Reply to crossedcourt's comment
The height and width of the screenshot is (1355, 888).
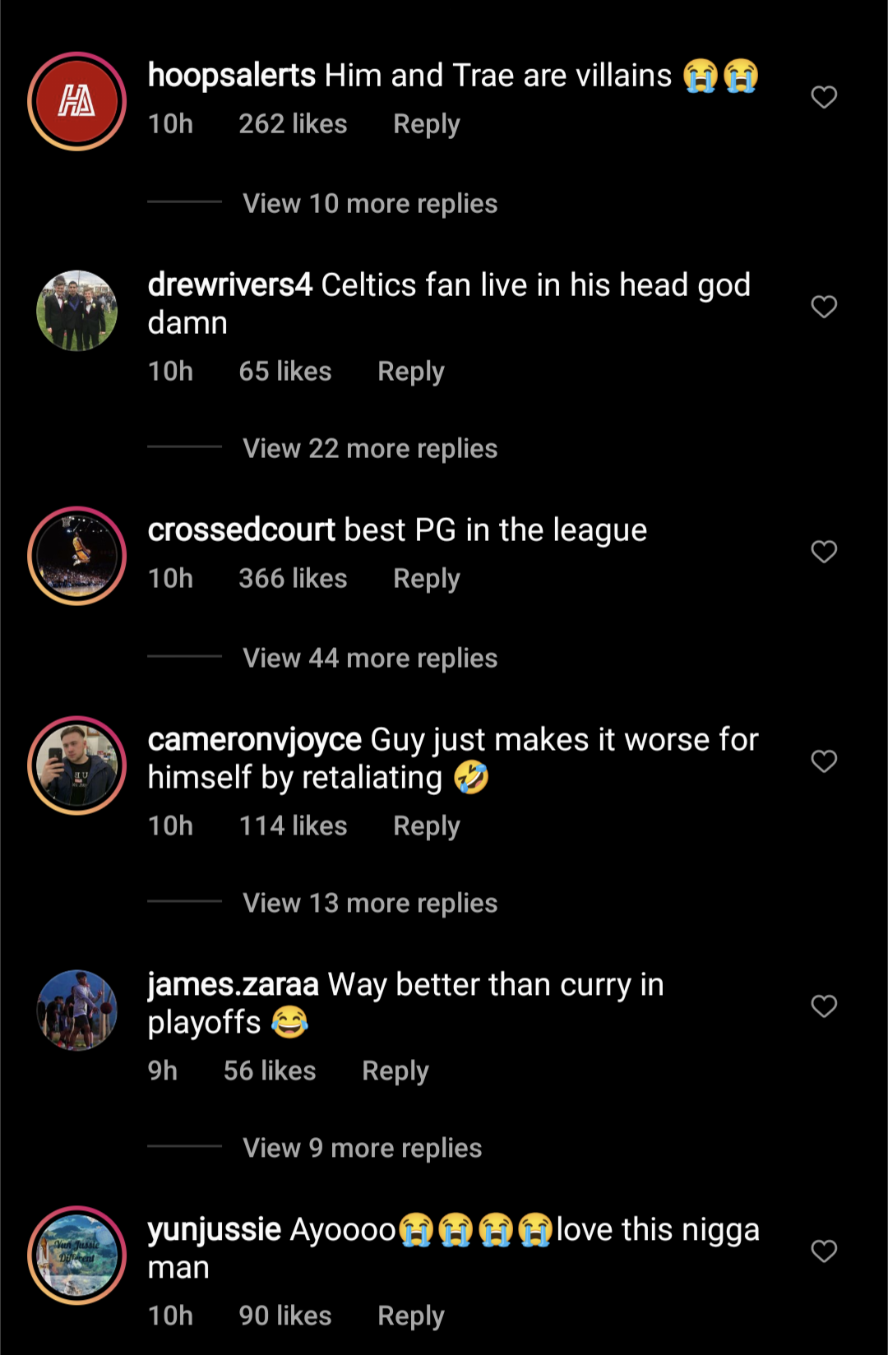(x=426, y=579)
